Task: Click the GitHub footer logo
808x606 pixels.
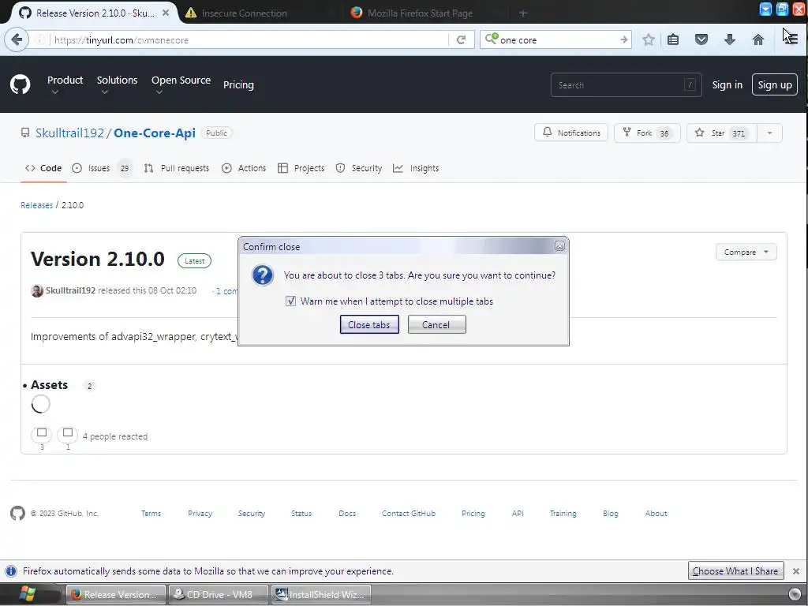Action: coord(17,513)
